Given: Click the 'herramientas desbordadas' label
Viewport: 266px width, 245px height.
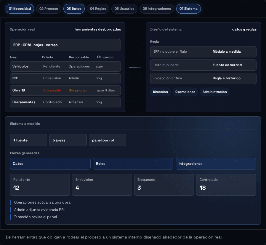Looking at the screenshot, I should click(x=98, y=29).
